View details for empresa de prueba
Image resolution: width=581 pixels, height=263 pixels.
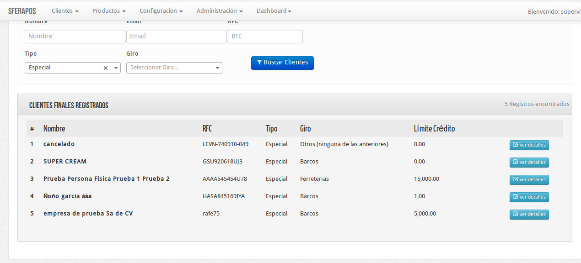529,215
